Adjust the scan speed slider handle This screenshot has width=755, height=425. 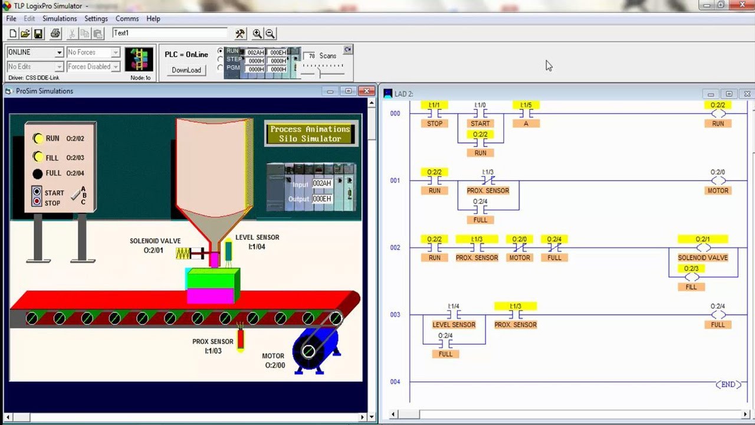(320, 73)
